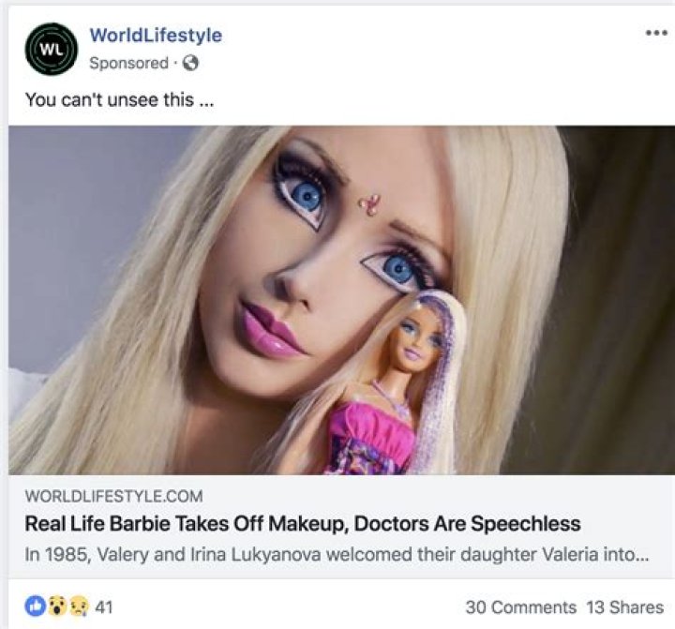Click the blue Like reaction icon
The width and height of the screenshot is (675, 629).
36,607
